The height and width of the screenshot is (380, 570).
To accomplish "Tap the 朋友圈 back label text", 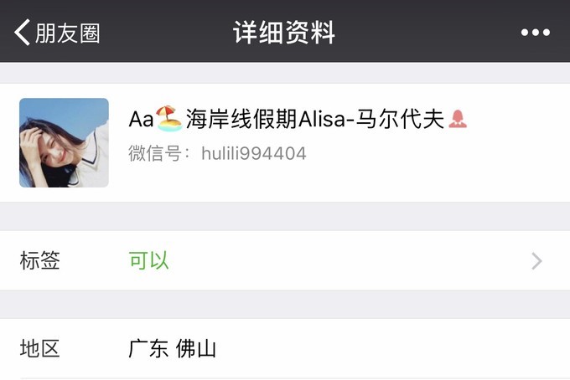I will 68,33.
